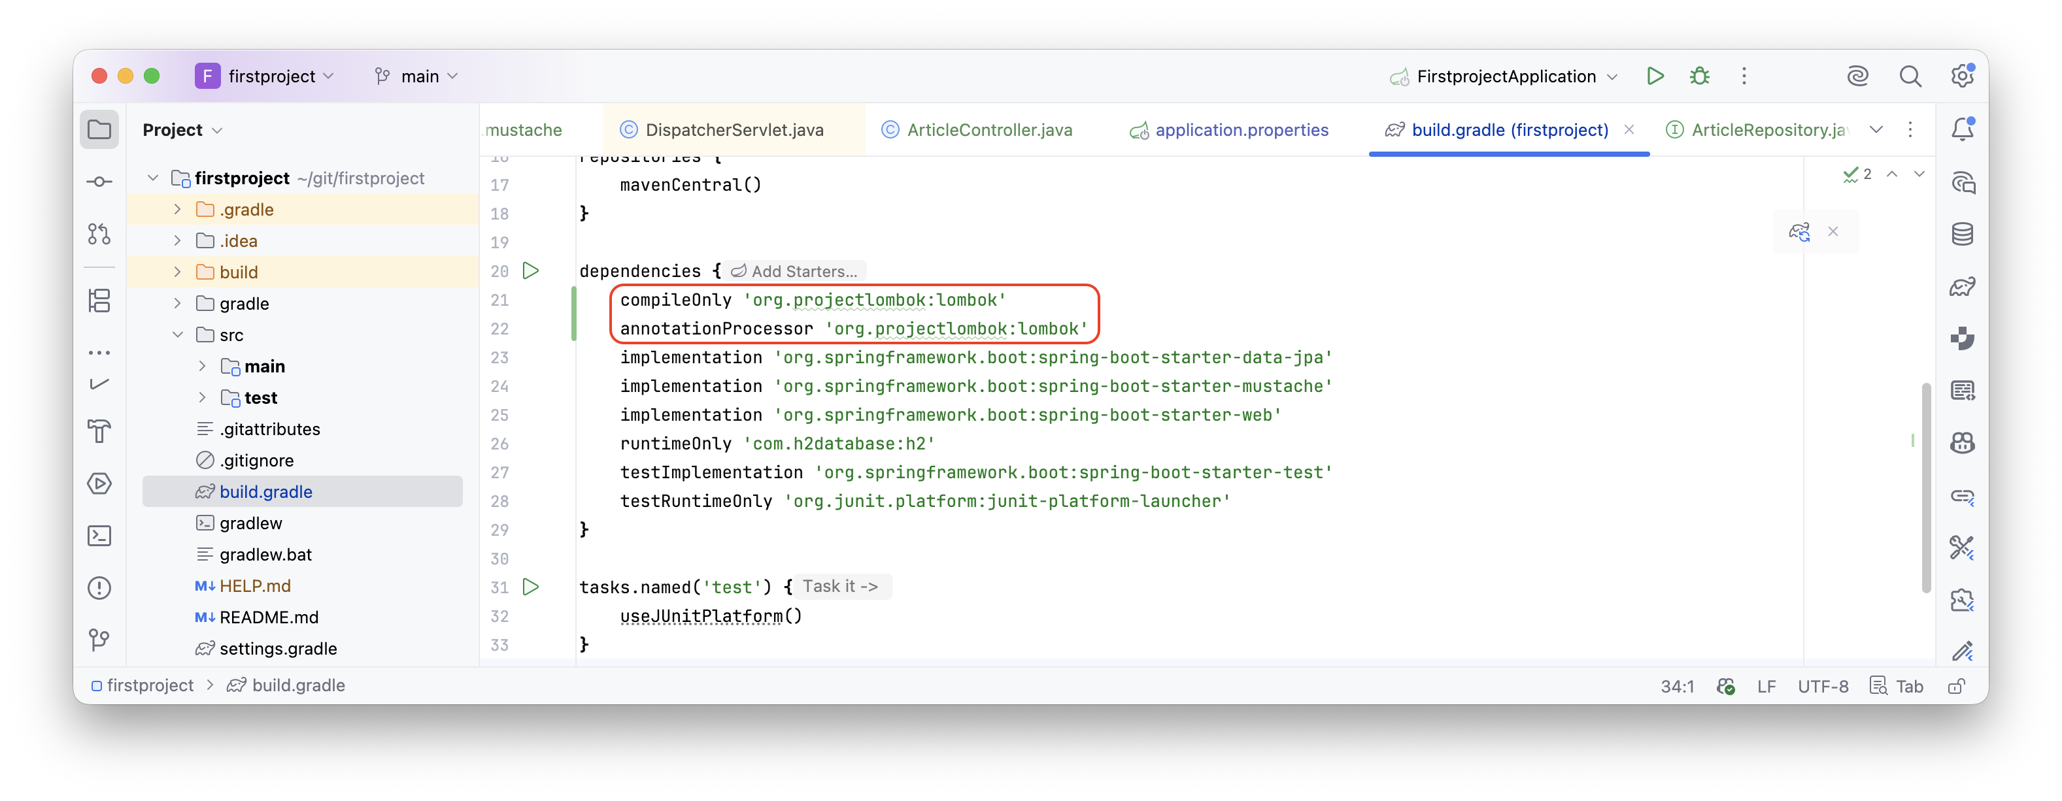Screen dimensions: 2062x801
Task: Open the Project tool window folder icon
Action: point(99,129)
